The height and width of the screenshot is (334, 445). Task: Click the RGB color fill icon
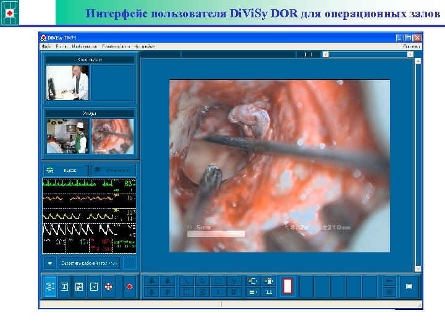click(269, 281)
